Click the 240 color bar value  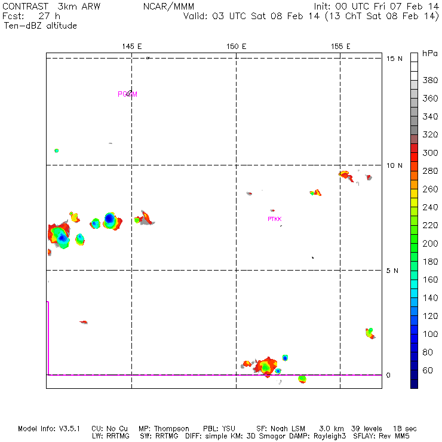[x=430, y=207]
